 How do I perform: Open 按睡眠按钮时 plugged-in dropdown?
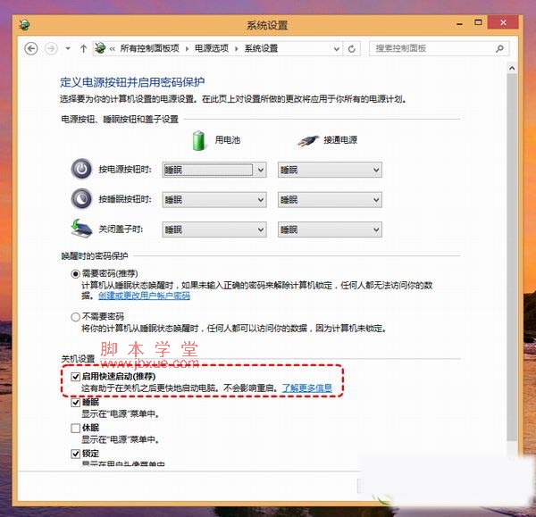click(x=330, y=199)
